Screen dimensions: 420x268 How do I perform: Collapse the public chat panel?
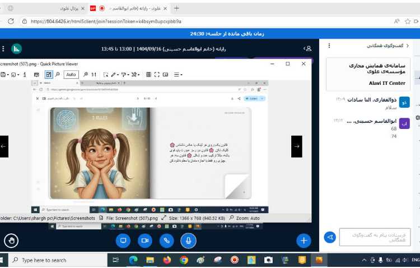(406, 46)
